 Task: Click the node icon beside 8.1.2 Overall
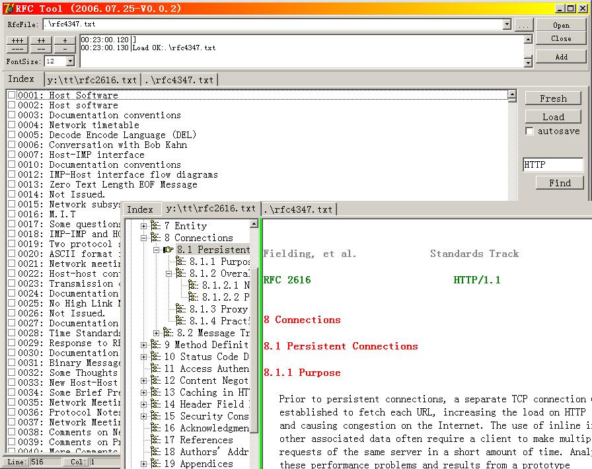pos(180,273)
